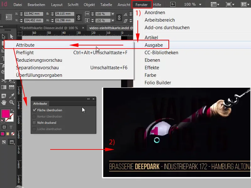The image size is (251, 188).
Task: Toggle the Kontur überdrucken checkbox
Action: point(34,116)
